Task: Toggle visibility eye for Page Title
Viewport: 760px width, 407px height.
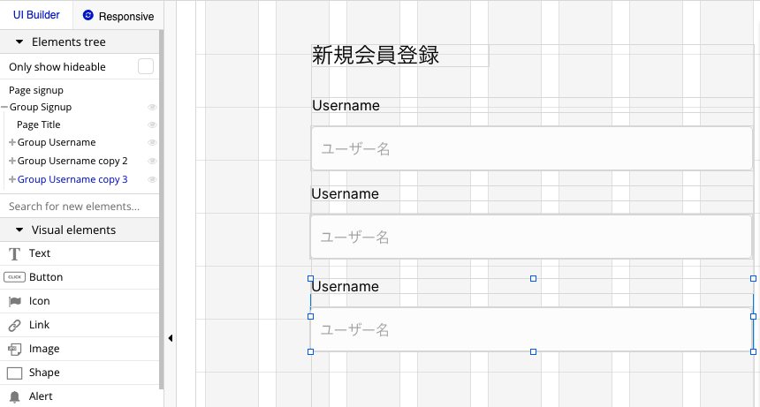Action: (x=152, y=124)
